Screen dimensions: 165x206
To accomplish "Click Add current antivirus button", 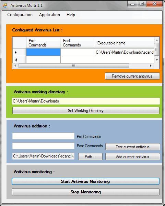I will [x=132, y=156].
